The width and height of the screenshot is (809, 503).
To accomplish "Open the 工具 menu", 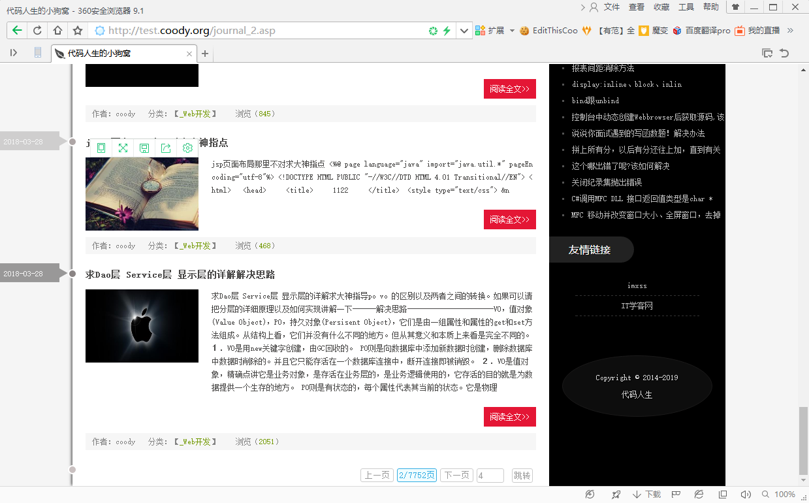I will pos(686,7).
